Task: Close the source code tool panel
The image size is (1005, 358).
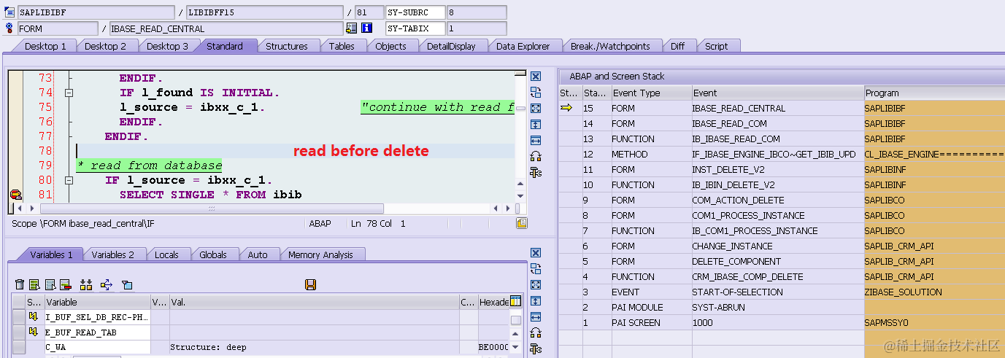Action: coord(535,77)
